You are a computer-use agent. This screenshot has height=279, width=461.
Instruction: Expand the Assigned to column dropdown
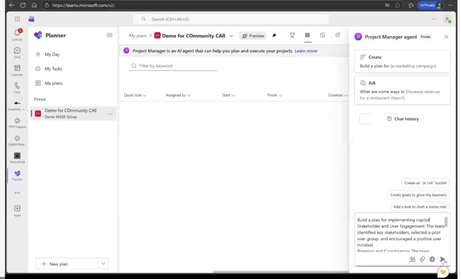(x=189, y=95)
